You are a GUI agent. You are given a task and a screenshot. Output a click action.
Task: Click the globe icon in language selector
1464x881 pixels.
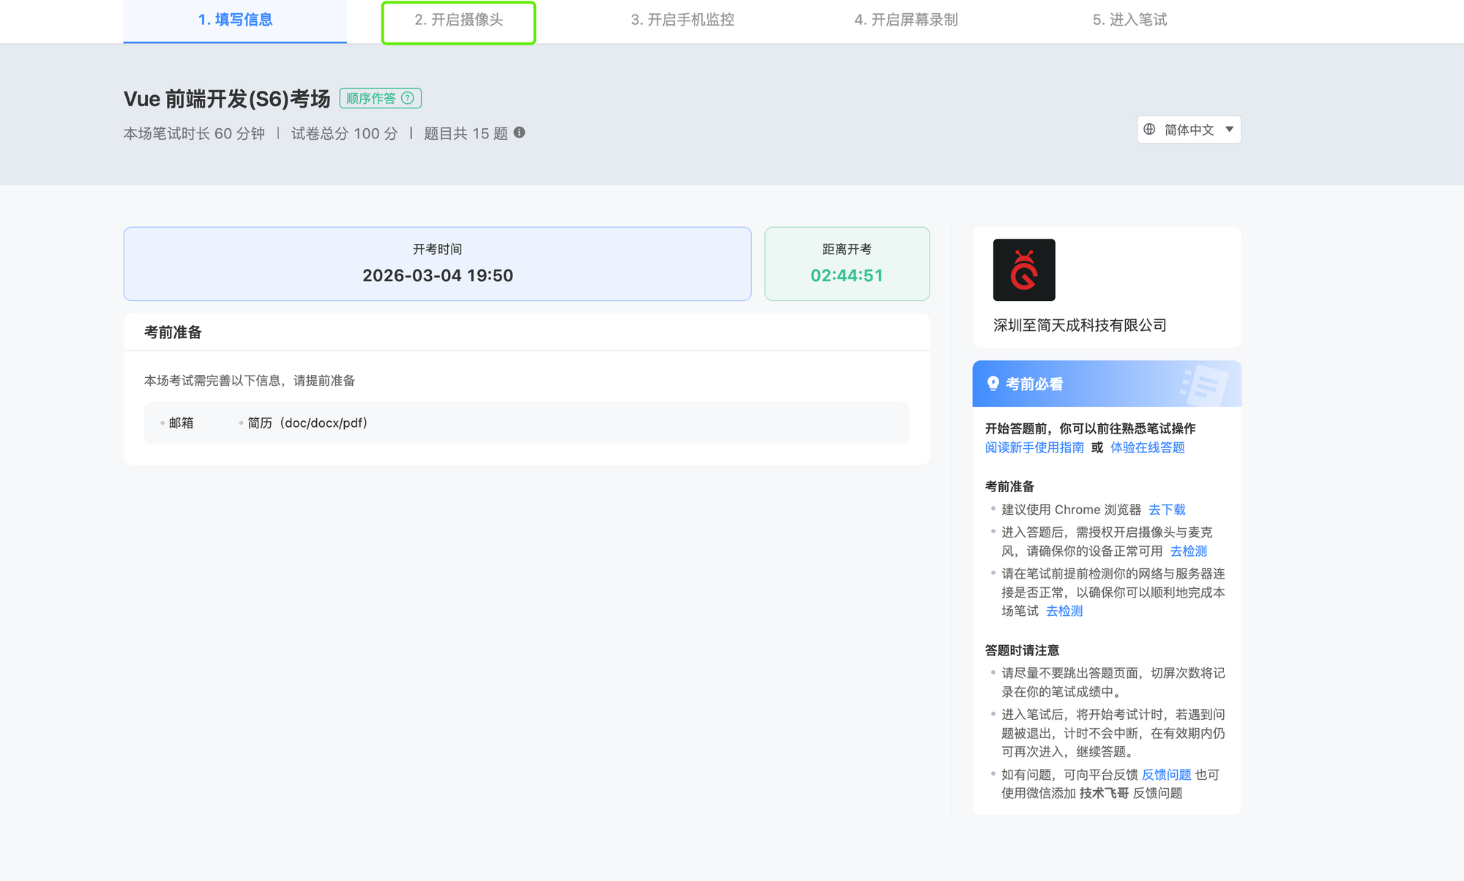coord(1149,130)
